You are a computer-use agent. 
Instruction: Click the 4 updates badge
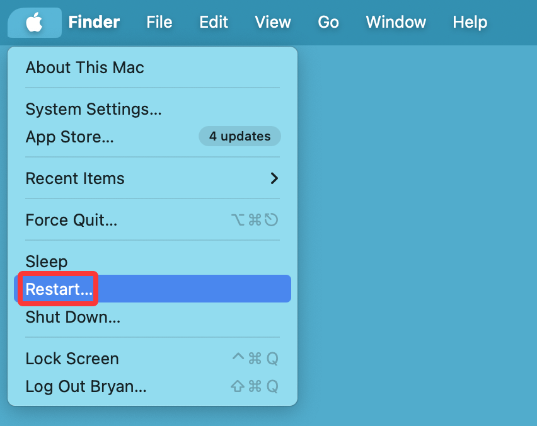tap(240, 136)
